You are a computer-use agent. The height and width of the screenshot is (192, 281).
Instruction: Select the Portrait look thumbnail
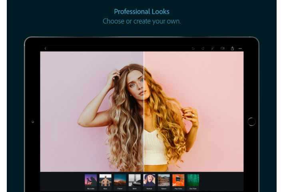pyautogui.click(x=149, y=180)
